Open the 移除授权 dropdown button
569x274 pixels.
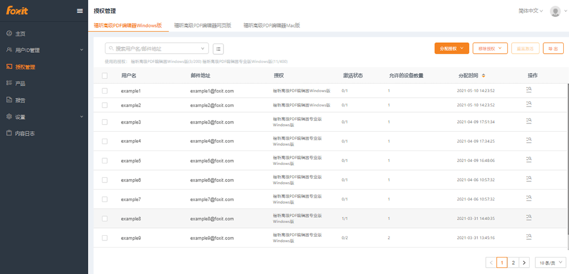pyautogui.click(x=490, y=48)
